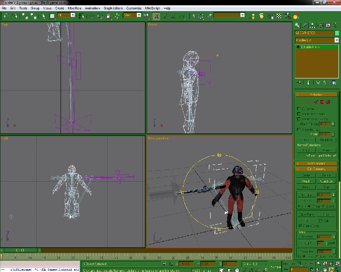Viewport: 341px width, 272px height.
Task: Select the Local normal radio button
Action: click(324, 206)
